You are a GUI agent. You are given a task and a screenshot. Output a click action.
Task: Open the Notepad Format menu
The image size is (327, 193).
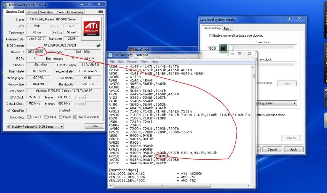pyautogui.click(x=132, y=61)
